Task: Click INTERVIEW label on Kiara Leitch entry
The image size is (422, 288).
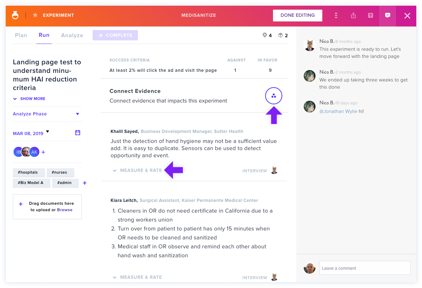Action: pyautogui.click(x=255, y=278)
